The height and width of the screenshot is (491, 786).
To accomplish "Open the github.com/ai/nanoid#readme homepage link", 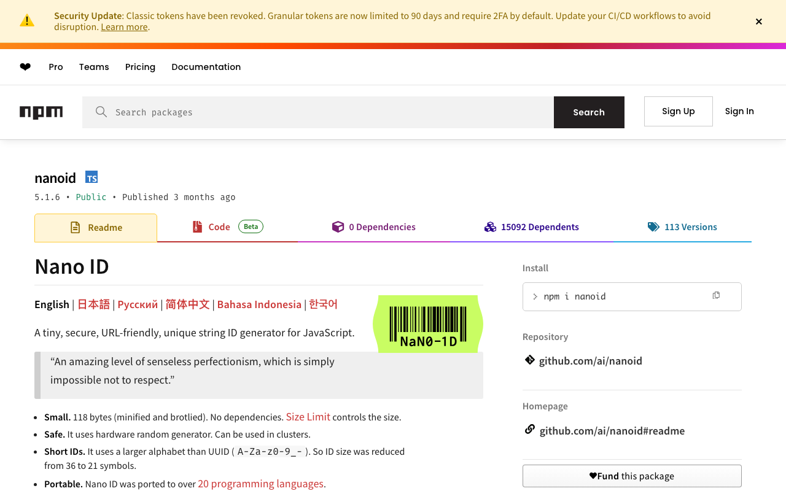I will [x=612, y=431].
